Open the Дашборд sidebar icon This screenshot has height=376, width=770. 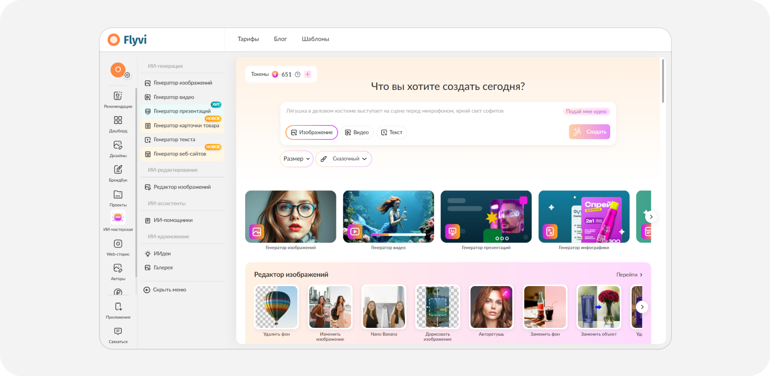click(x=118, y=124)
